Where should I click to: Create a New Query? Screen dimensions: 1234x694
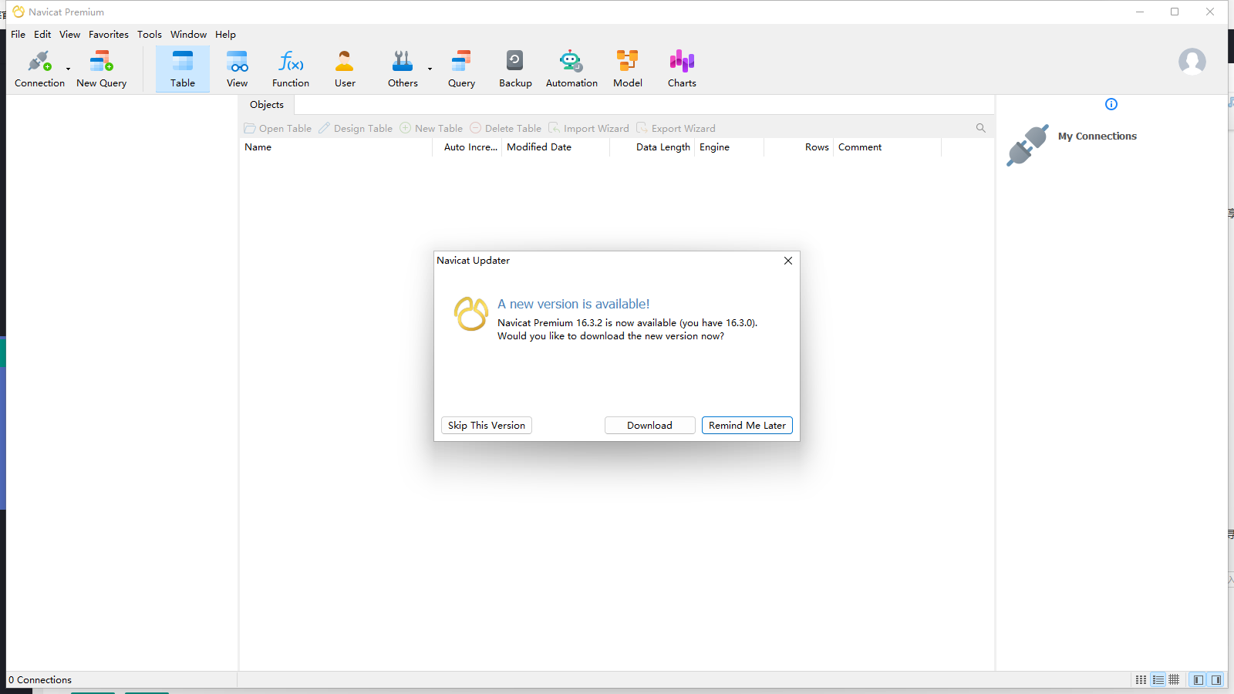[101, 69]
